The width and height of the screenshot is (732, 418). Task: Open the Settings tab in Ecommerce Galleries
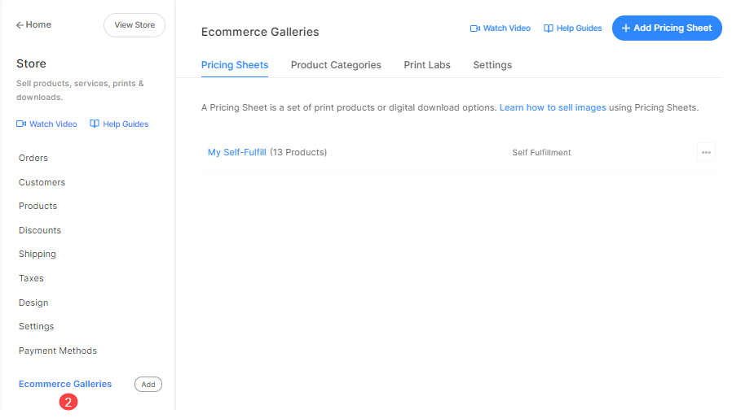(x=492, y=65)
